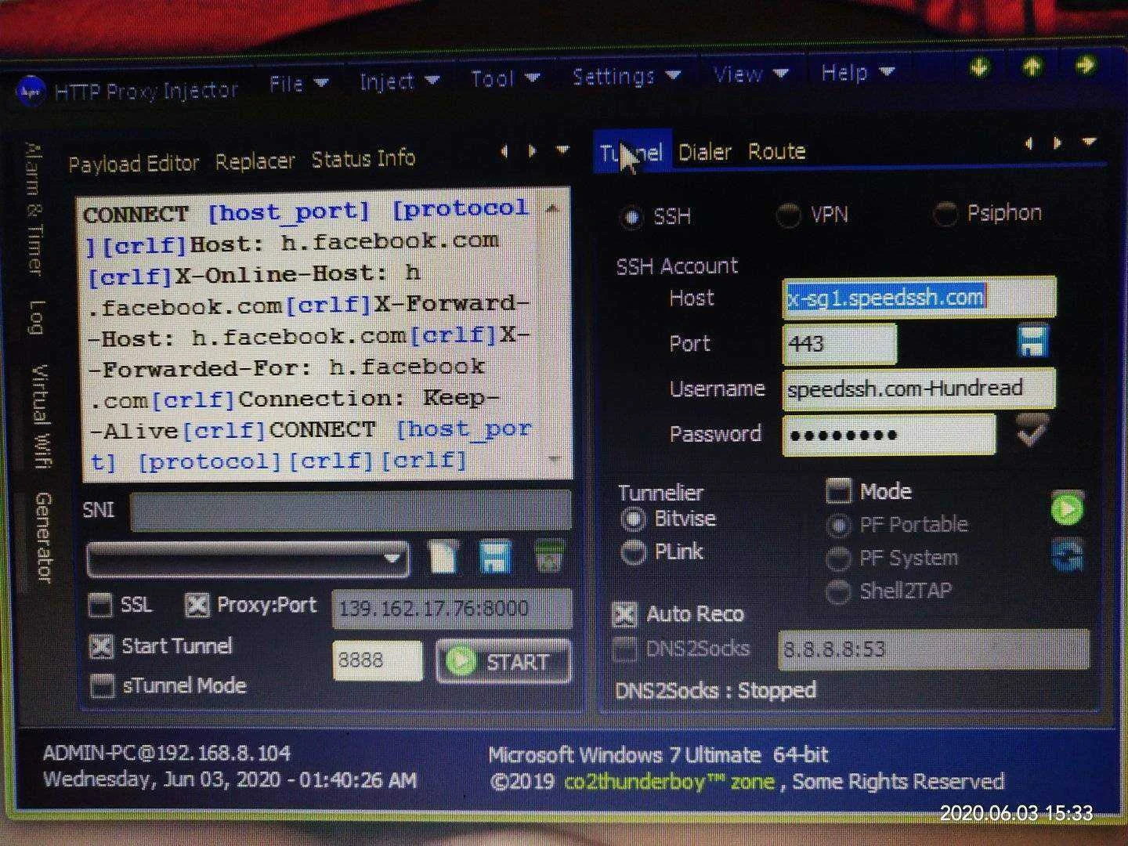Click the SSH Port field
This screenshot has height=846, width=1128.
pos(839,343)
